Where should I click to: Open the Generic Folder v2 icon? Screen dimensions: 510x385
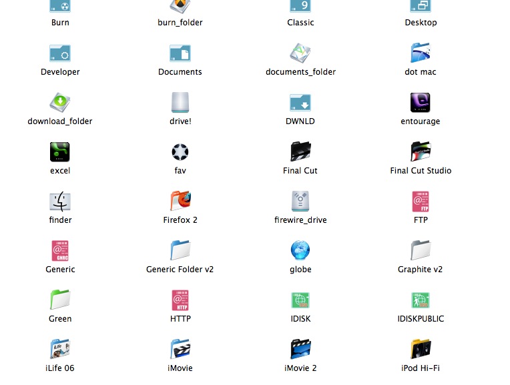click(x=180, y=250)
